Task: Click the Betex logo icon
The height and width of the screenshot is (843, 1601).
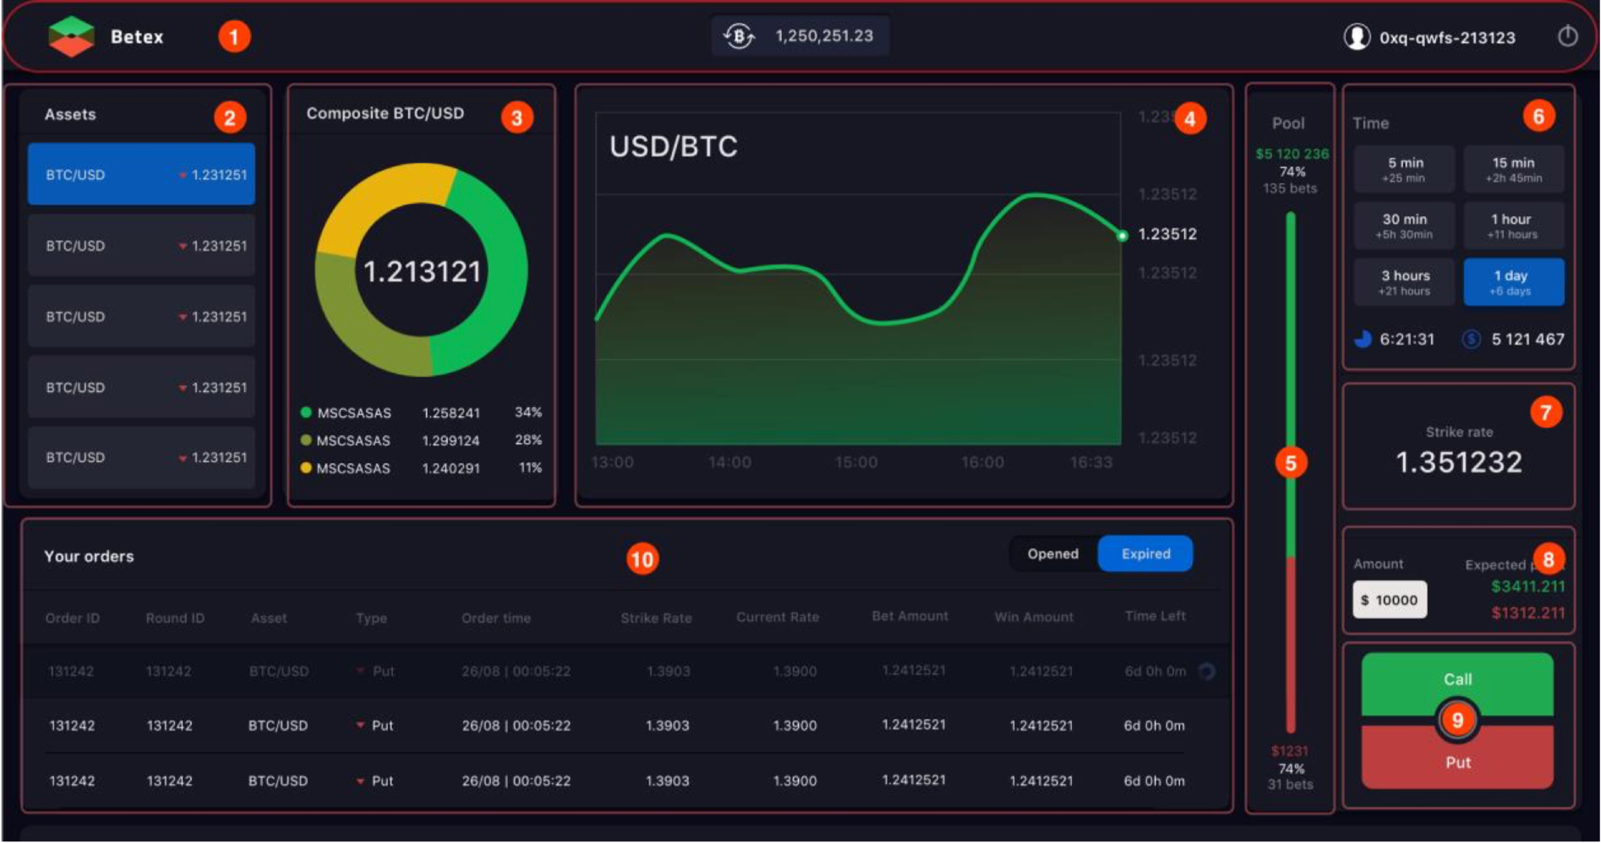Action: pyautogui.click(x=71, y=36)
